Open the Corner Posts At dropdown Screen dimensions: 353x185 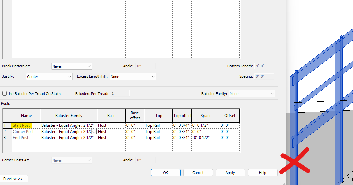72,160
